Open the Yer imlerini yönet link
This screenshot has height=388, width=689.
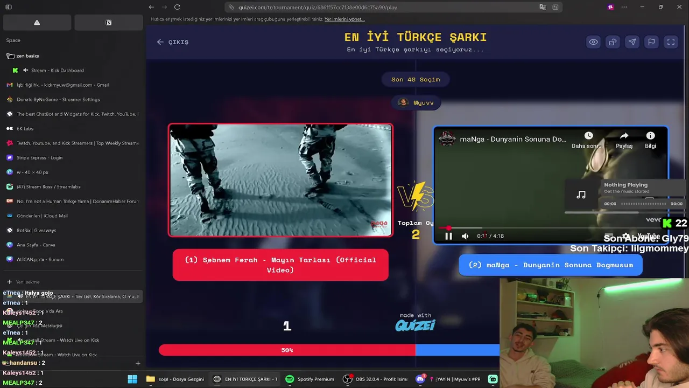pyautogui.click(x=344, y=19)
